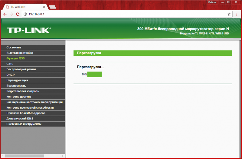Click the sidebar scrollbar left arrow

(2, 156)
